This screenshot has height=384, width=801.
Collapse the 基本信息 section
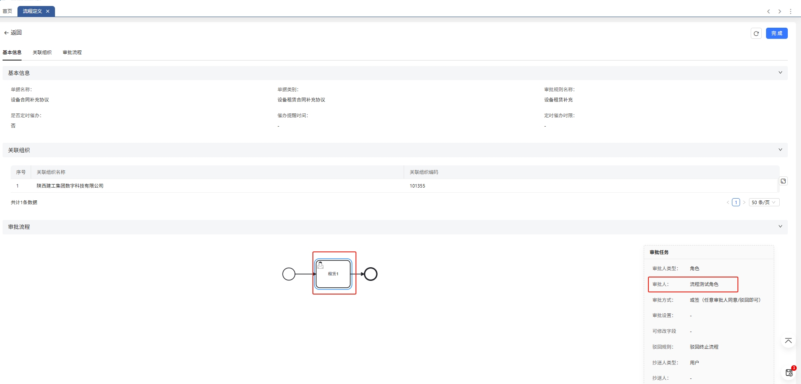(x=780, y=73)
